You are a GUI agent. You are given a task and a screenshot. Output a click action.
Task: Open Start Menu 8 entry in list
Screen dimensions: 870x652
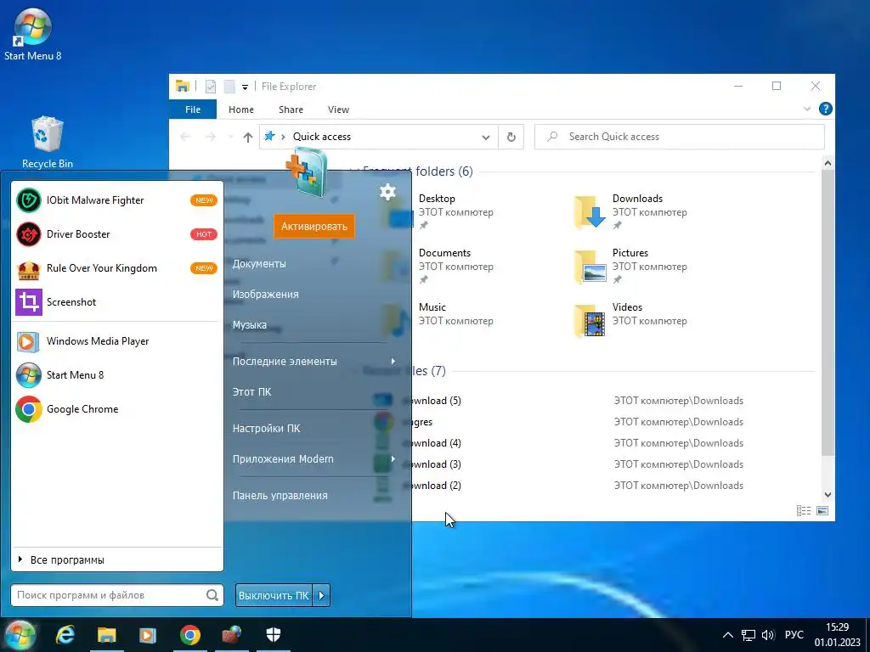pyautogui.click(x=116, y=375)
